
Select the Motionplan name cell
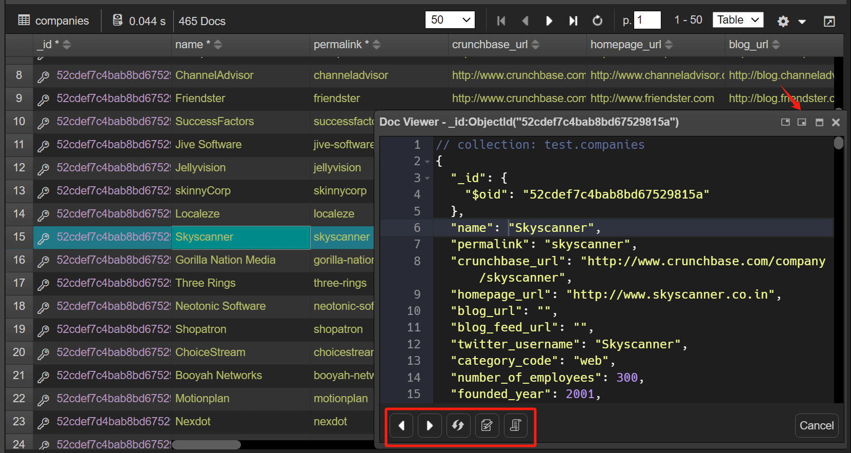click(x=241, y=399)
